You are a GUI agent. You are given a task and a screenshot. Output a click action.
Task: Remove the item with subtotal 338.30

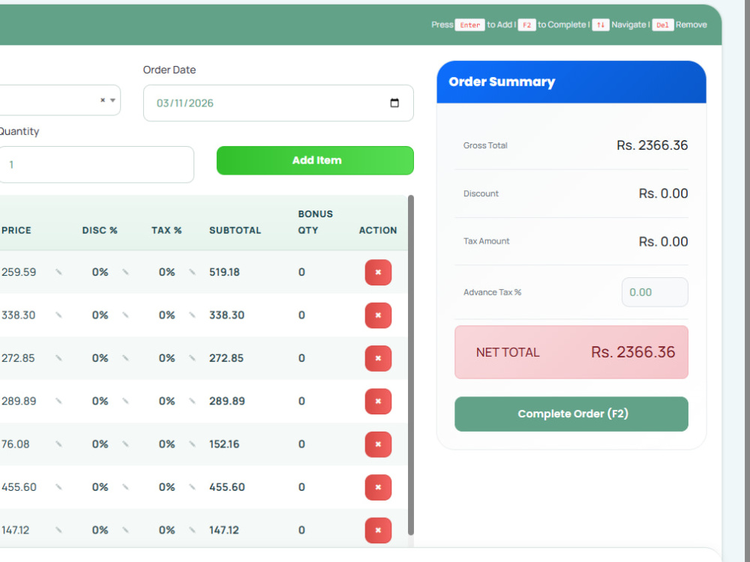[x=378, y=315]
